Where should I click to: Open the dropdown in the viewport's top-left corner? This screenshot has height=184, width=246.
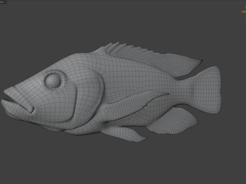point(3,2)
